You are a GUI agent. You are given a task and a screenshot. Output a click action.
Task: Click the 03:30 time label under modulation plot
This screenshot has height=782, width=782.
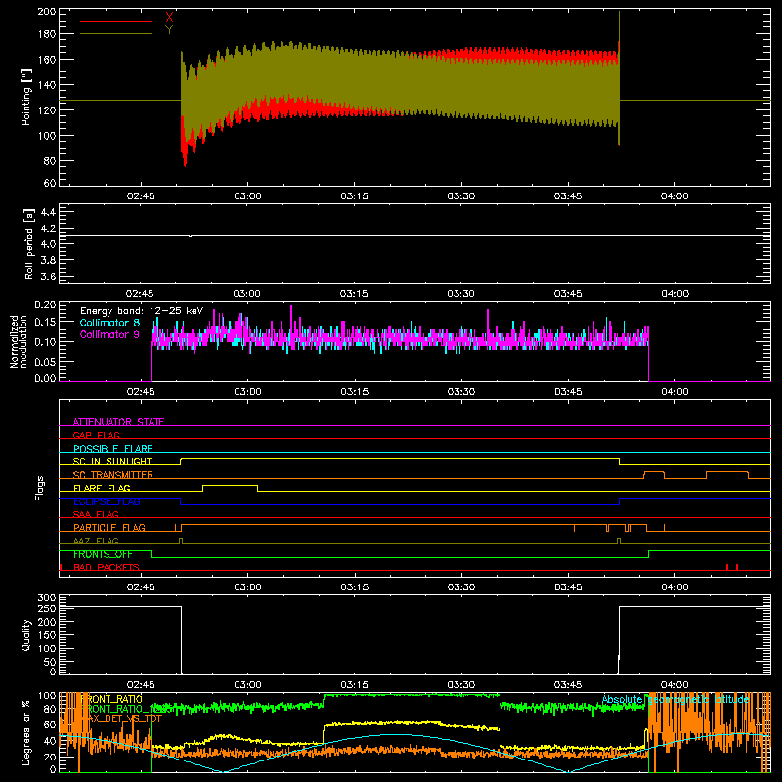point(461,392)
